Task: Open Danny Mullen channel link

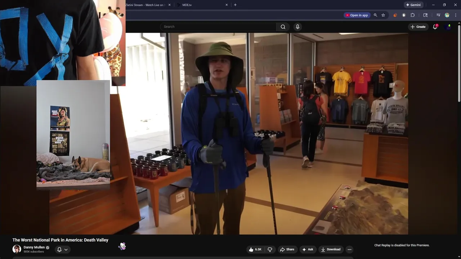Action: click(x=34, y=247)
